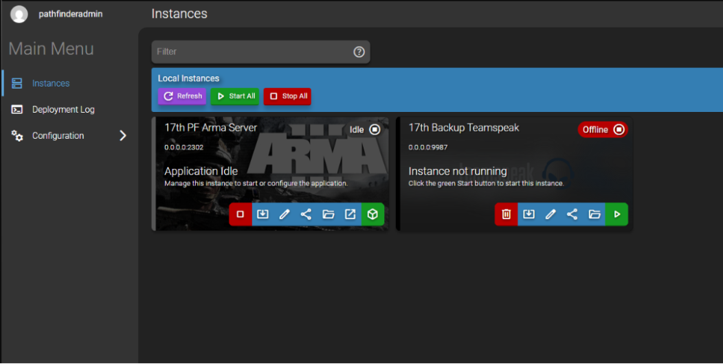Click the Refresh button

pyautogui.click(x=182, y=96)
